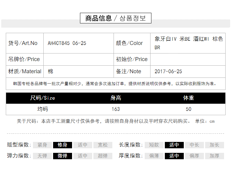Choose 中长 length option

(x=194, y=145)
